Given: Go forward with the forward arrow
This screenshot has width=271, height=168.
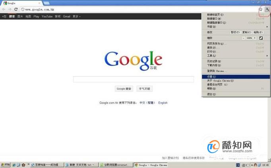Looking at the screenshot, I should pos(10,9).
